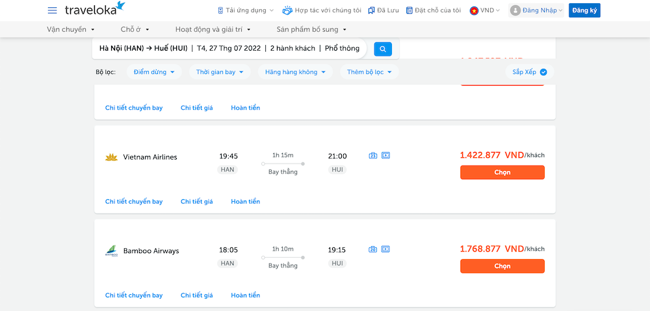The height and width of the screenshot is (311, 650).
Task: Toggle the Sắp Xếp sort option
Action: tap(529, 72)
